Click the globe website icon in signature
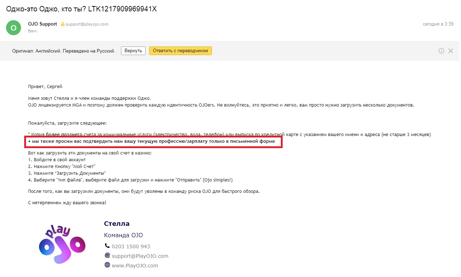 (107, 265)
